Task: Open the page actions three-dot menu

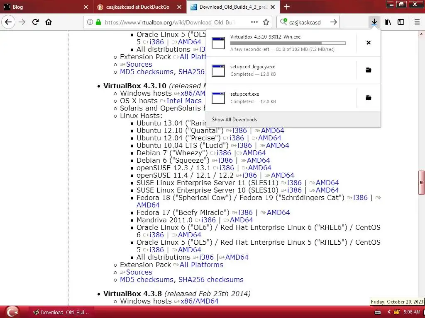Action: pos(254,22)
